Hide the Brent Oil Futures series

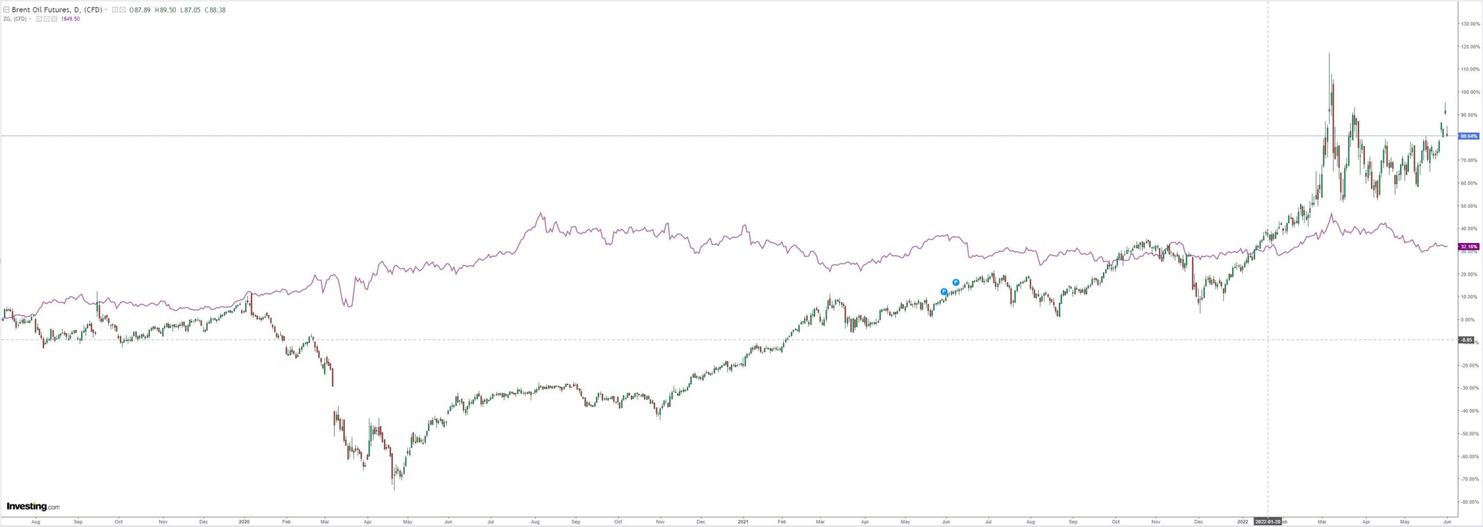tap(115, 10)
